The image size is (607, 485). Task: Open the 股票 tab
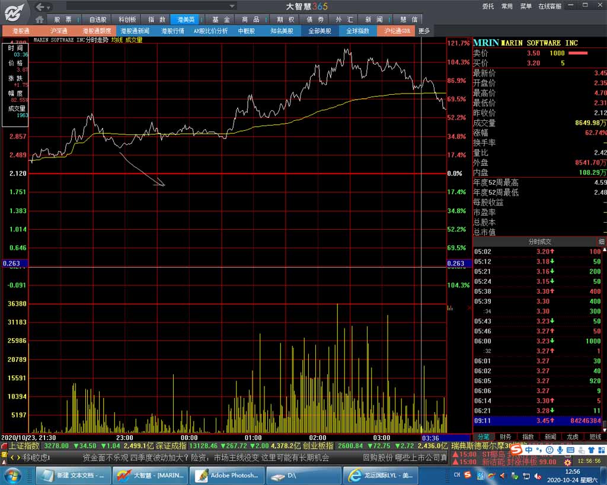[x=62, y=20]
